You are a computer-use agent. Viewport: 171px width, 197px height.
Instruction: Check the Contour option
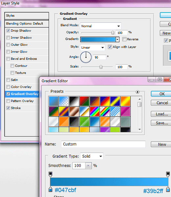[x=12, y=66]
